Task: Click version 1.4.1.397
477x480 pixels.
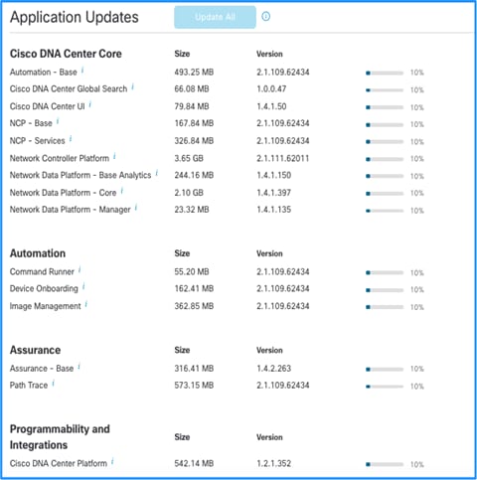Action: 274,193
